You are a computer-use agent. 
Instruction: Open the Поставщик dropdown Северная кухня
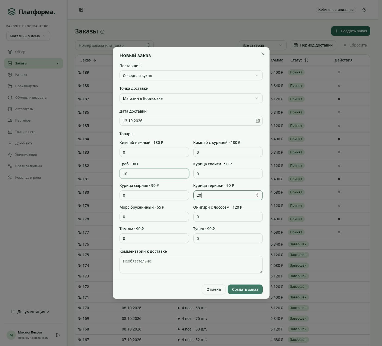191,75
